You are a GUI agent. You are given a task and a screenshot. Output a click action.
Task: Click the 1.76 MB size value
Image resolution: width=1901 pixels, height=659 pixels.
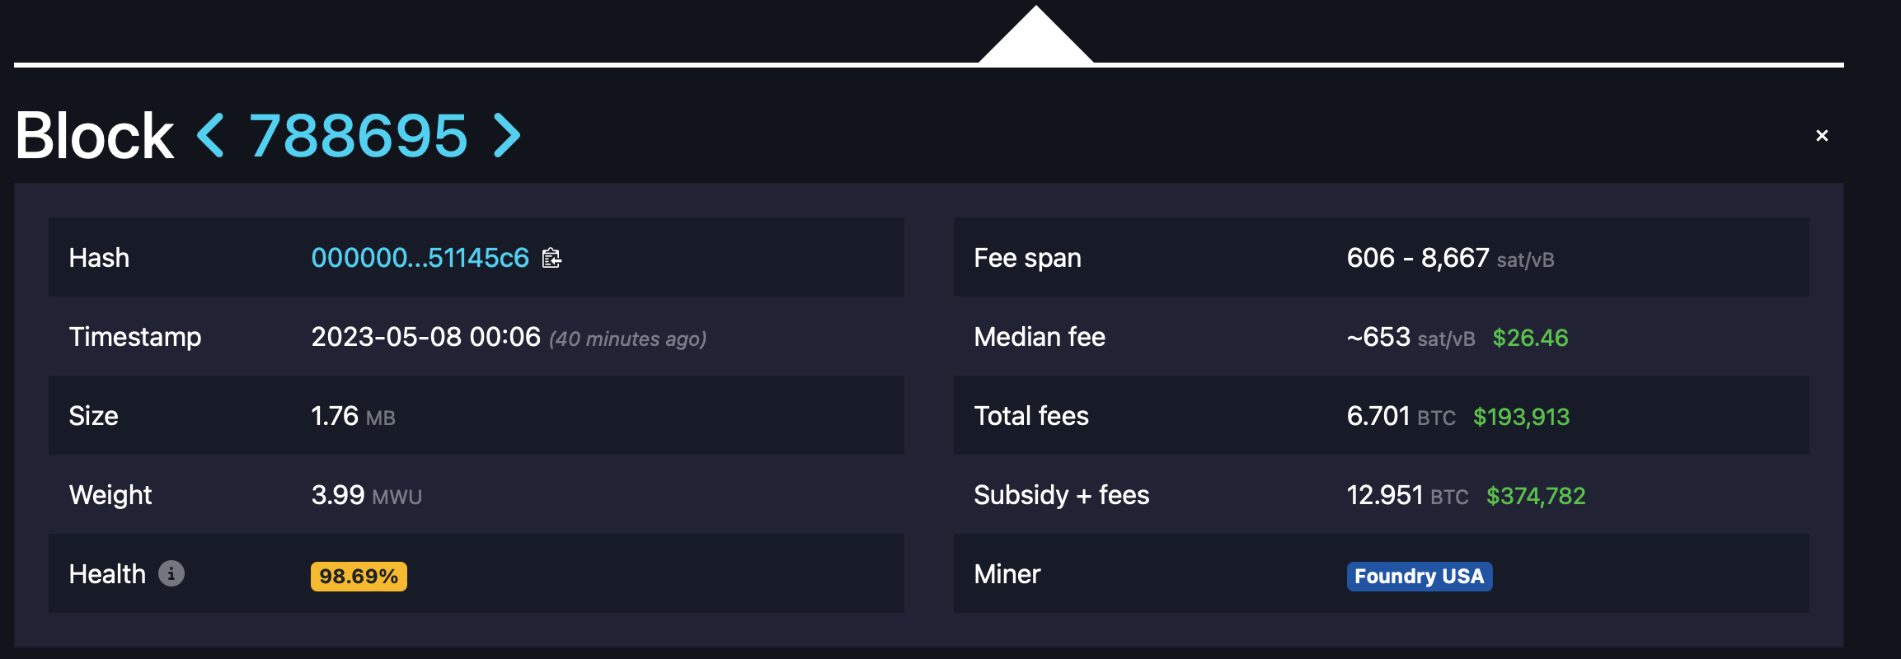tap(353, 416)
